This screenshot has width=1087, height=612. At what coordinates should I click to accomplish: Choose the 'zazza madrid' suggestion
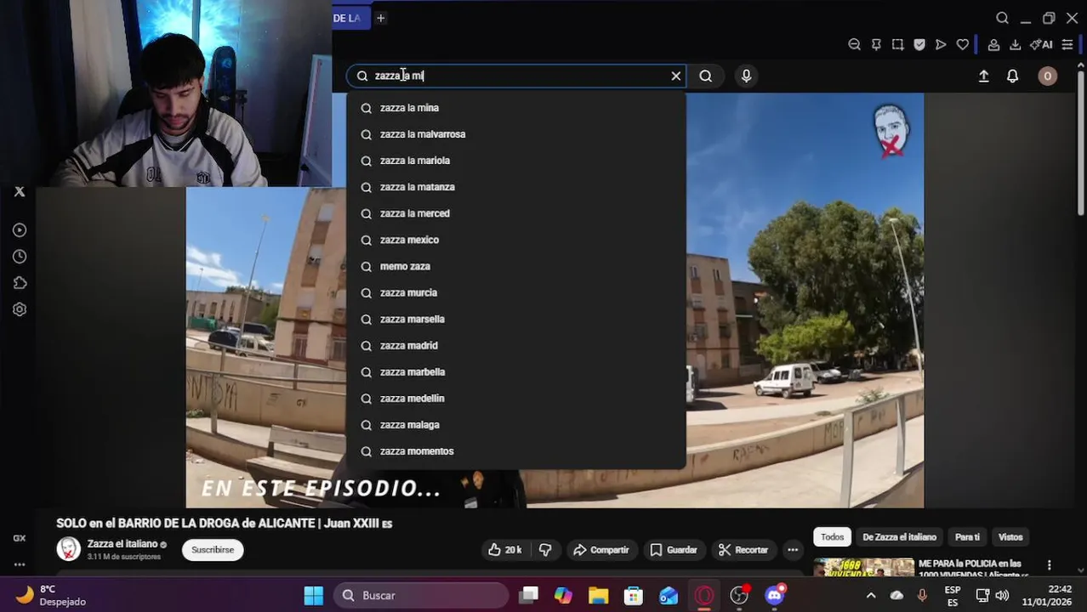[516, 346]
